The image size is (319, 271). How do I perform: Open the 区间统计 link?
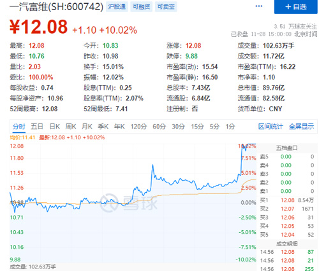pyautogui.click(x=271, y=127)
